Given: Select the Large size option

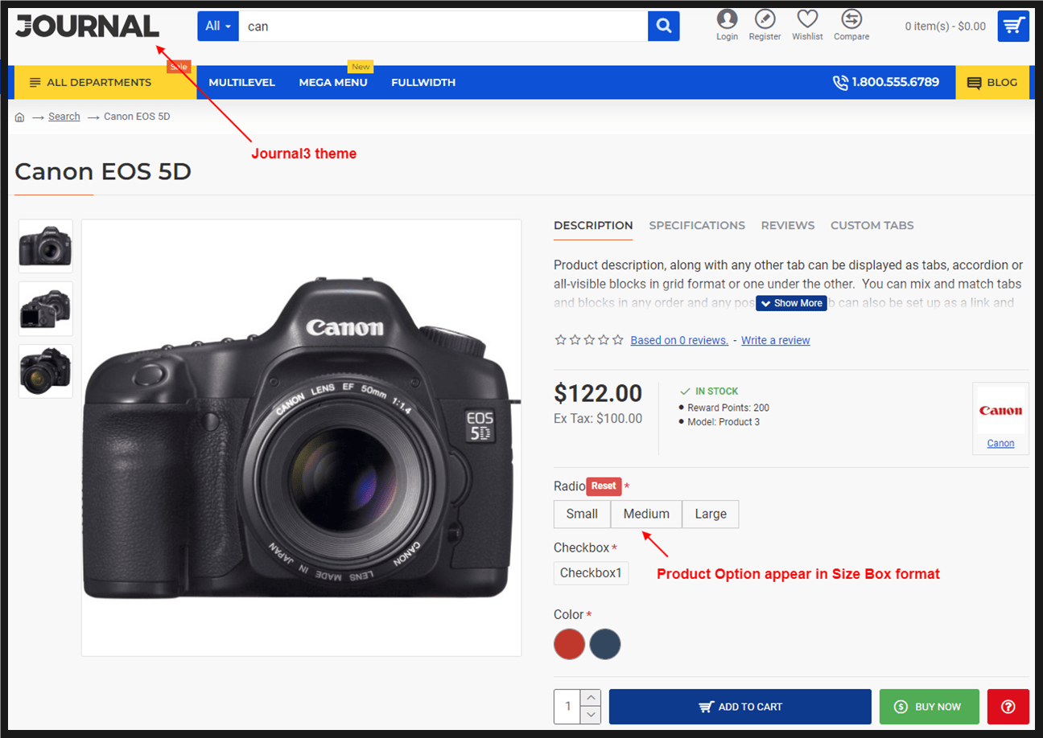Looking at the screenshot, I should (x=710, y=514).
